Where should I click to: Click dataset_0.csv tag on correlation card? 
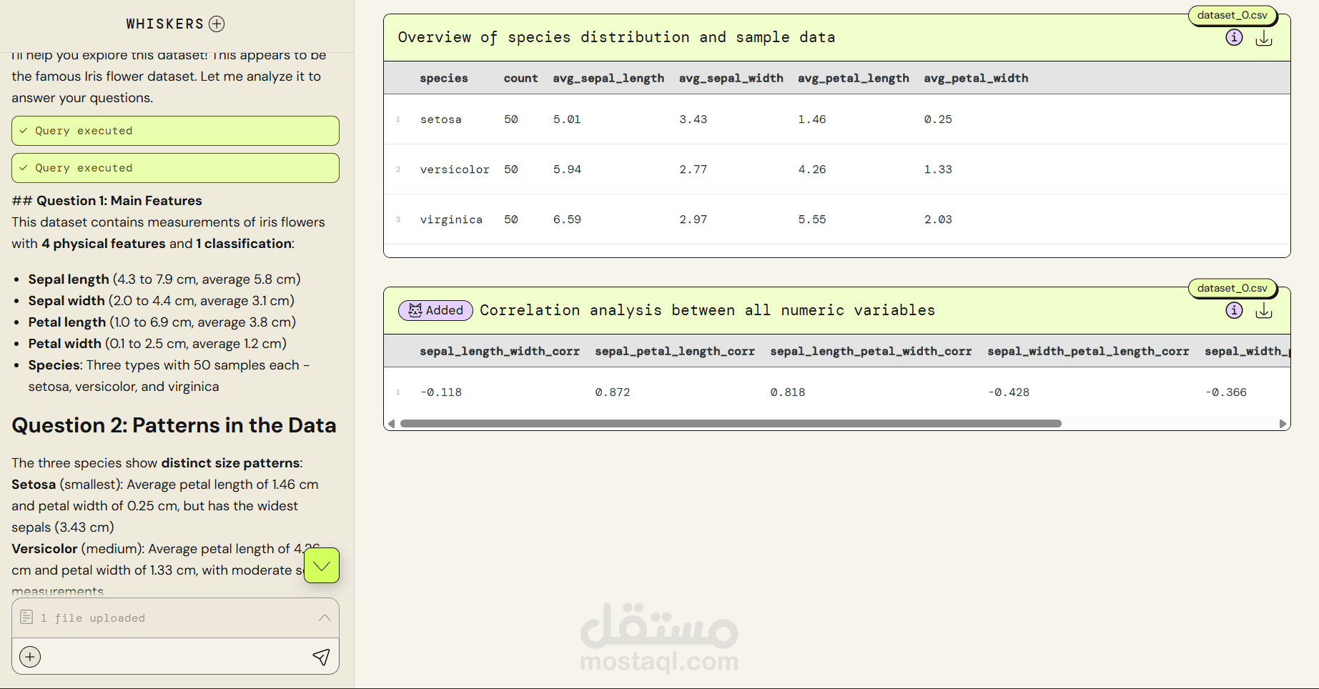[x=1232, y=288]
